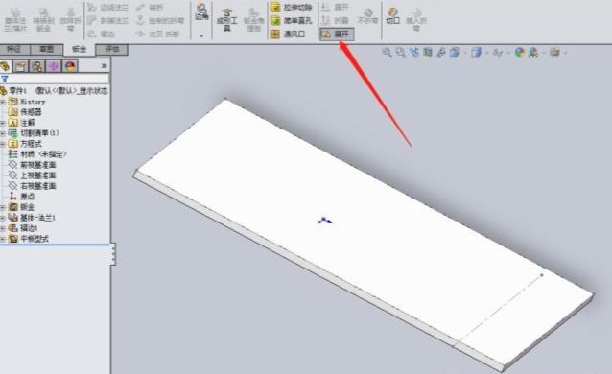Expand the 褶边1 hem feature
This screenshot has height=374, width=612.
(x=3, y=228)
